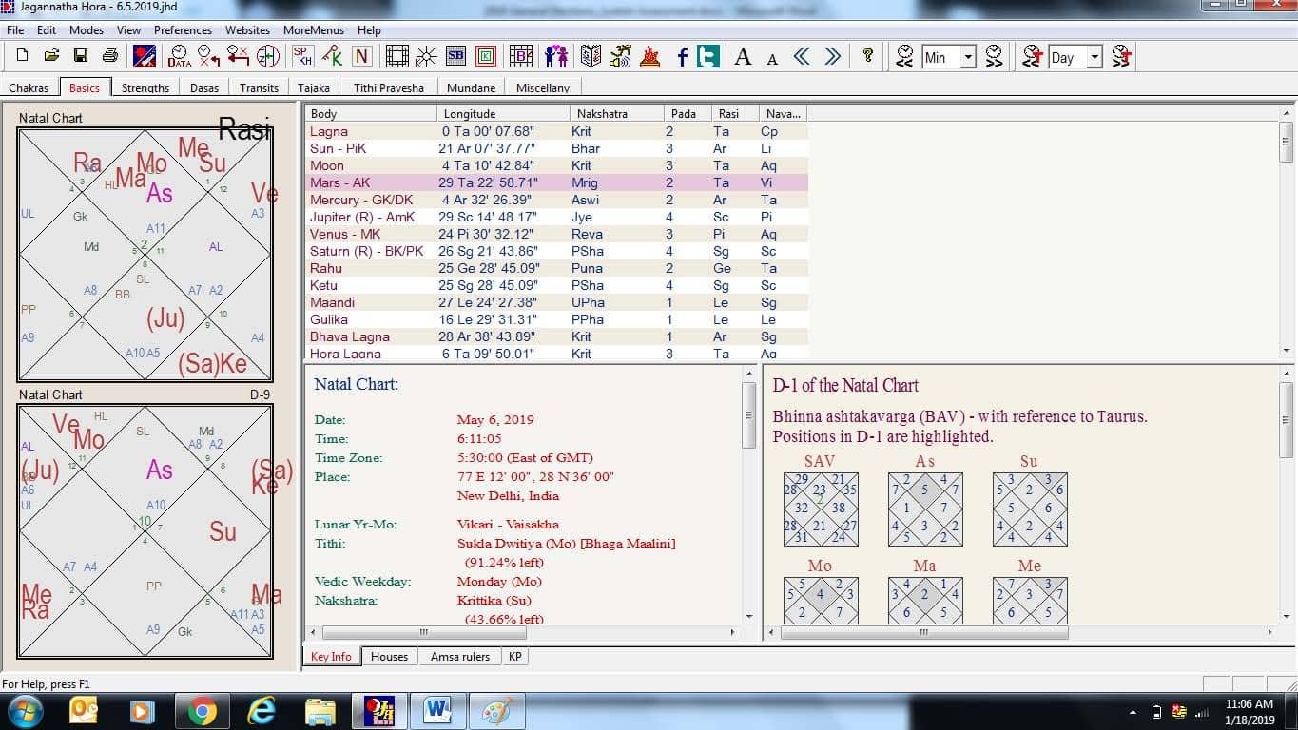
Task: Open the Day time unit dropdown
Action: [x=1095, y=57]
